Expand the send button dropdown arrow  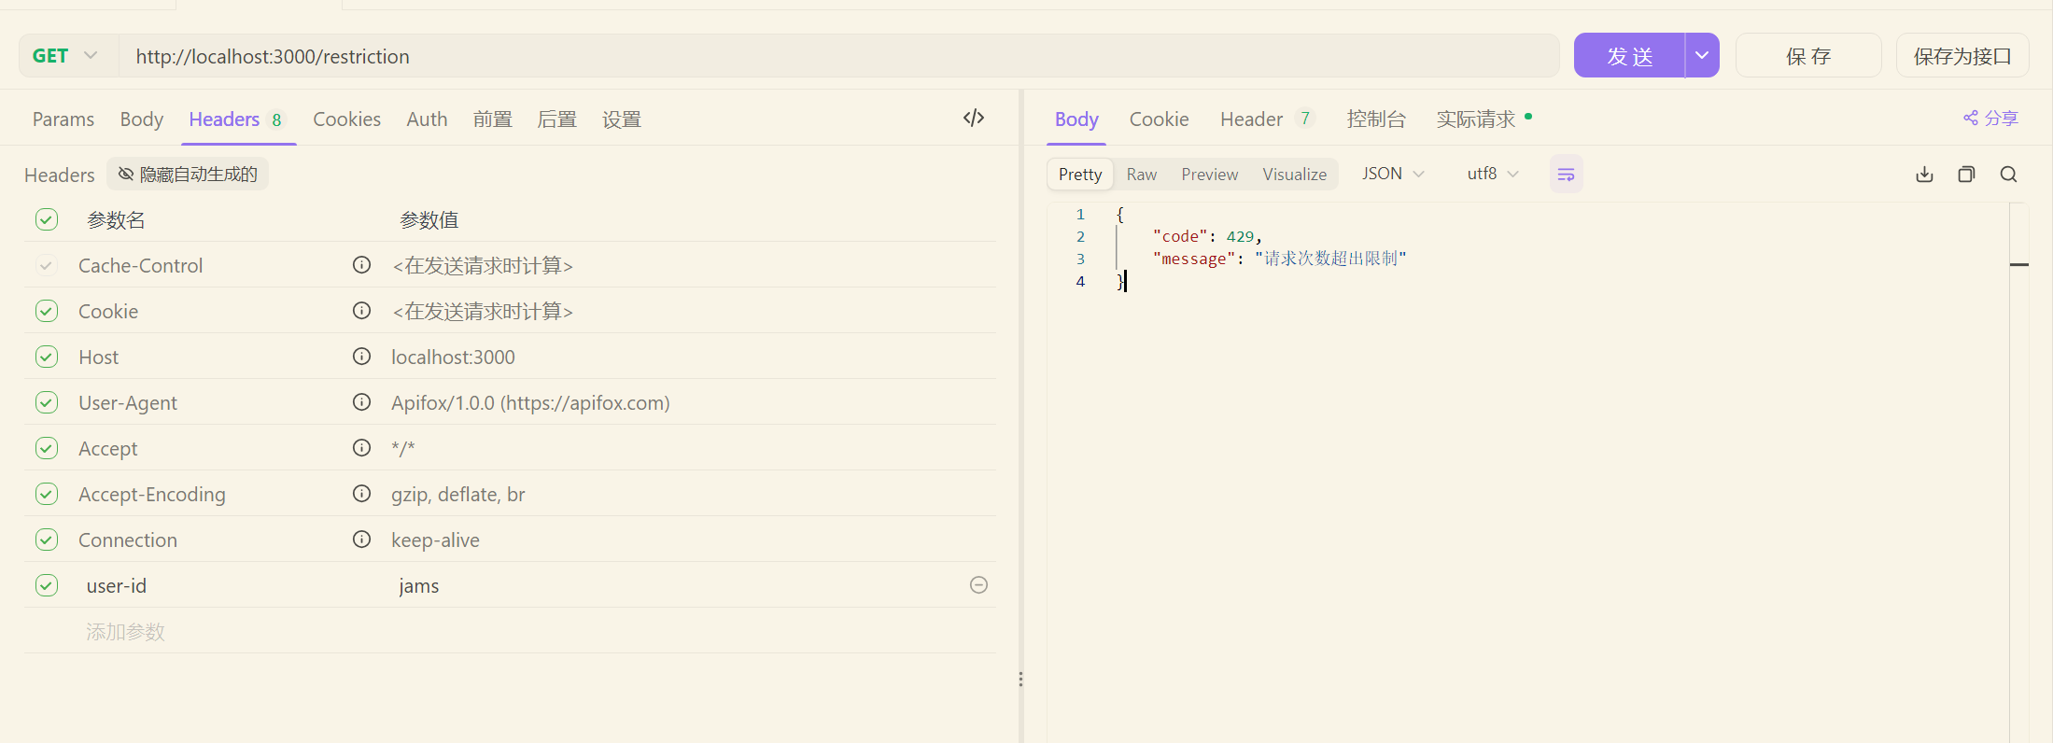[x=1701, y=56]
